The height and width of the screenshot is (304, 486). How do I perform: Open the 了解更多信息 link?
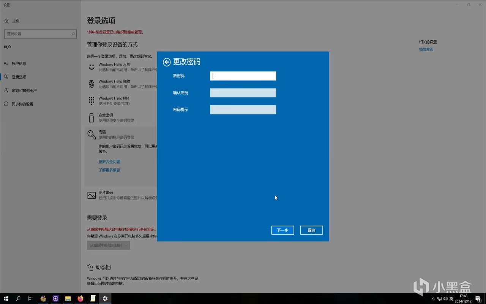(109, 170)
